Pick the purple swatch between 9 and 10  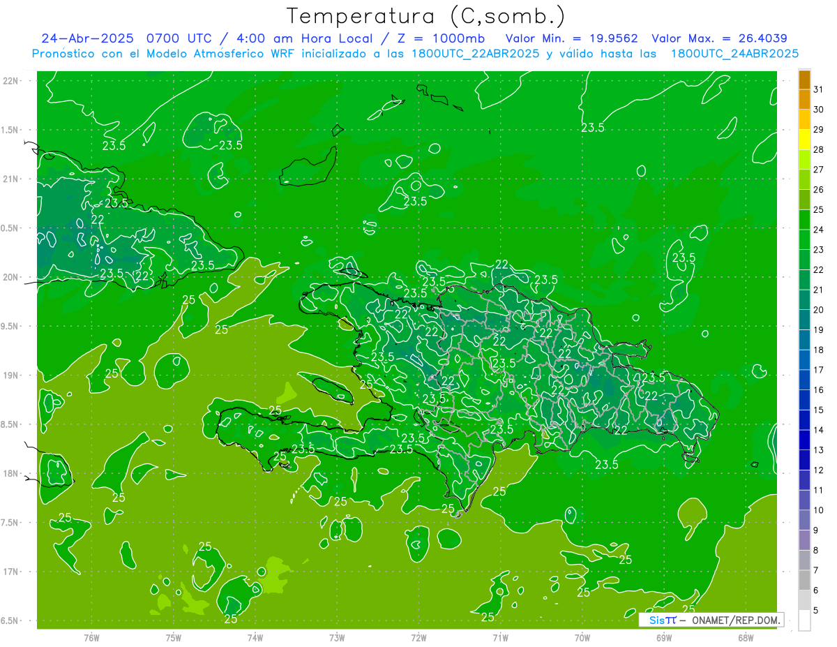click(x=804, y=520)
